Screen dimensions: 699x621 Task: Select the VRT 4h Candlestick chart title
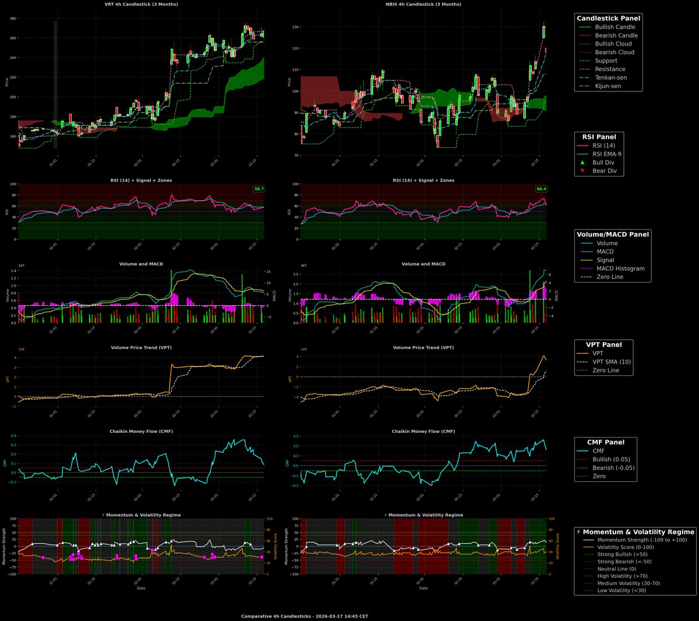(142, 4)
